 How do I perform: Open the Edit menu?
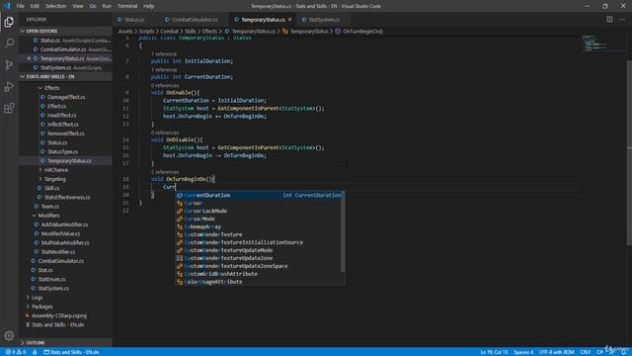(35, 6)
